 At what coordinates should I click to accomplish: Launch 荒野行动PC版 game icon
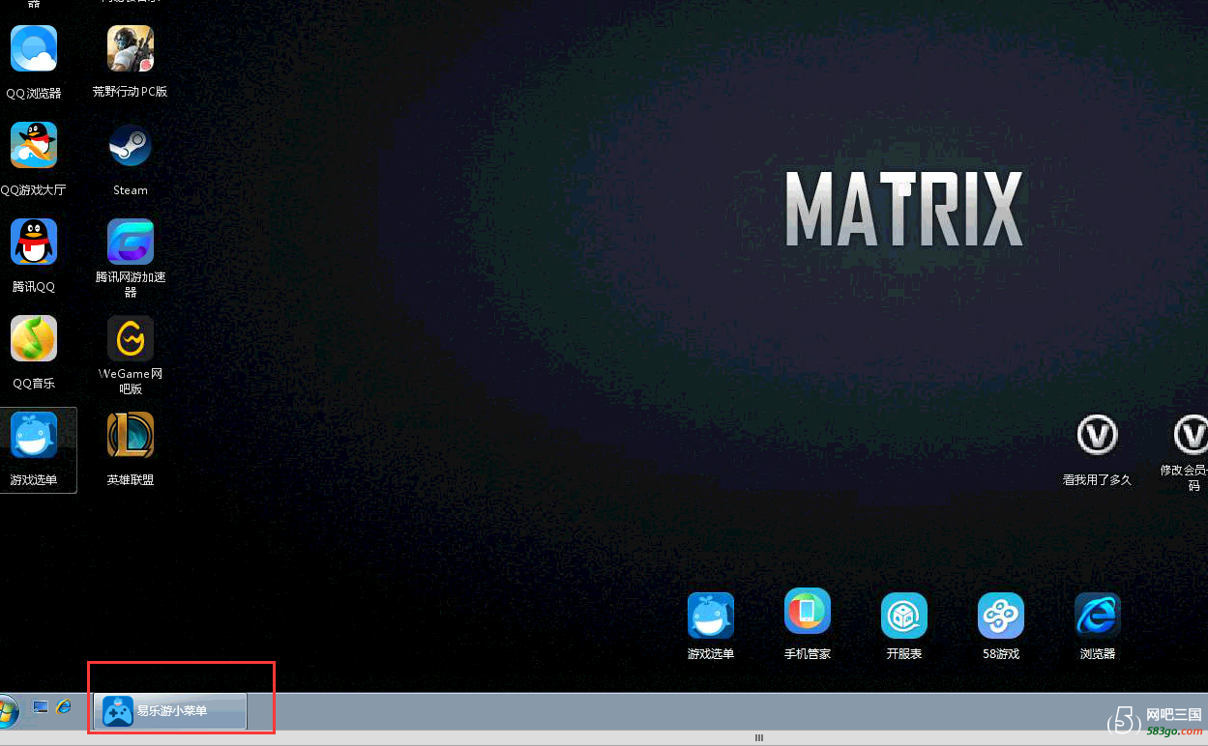[131, 49]
